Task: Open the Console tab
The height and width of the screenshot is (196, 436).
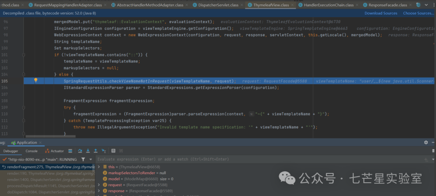Action: [x=31, y=151]
